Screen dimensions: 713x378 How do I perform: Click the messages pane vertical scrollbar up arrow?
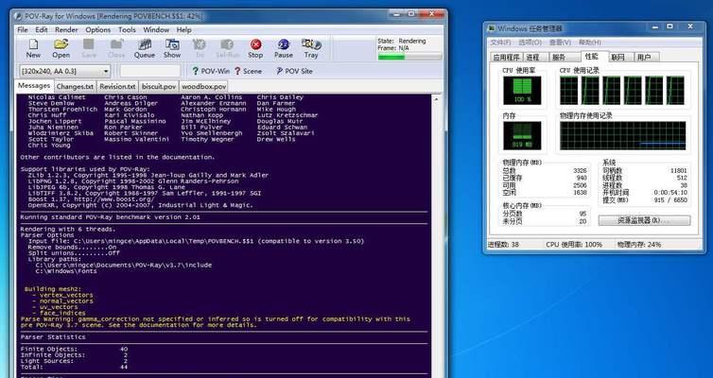(x=437, y=98)
